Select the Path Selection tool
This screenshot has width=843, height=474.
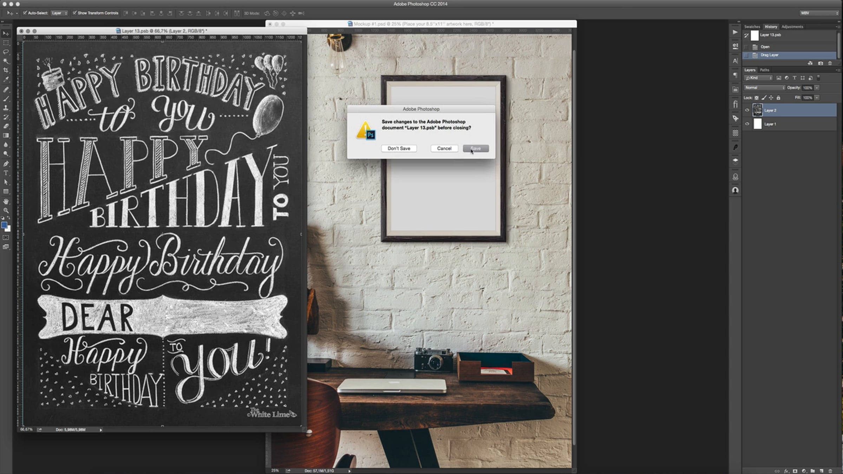click(6, 182)
